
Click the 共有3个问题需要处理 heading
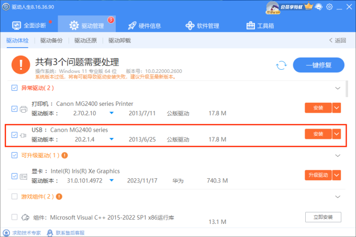77,62
